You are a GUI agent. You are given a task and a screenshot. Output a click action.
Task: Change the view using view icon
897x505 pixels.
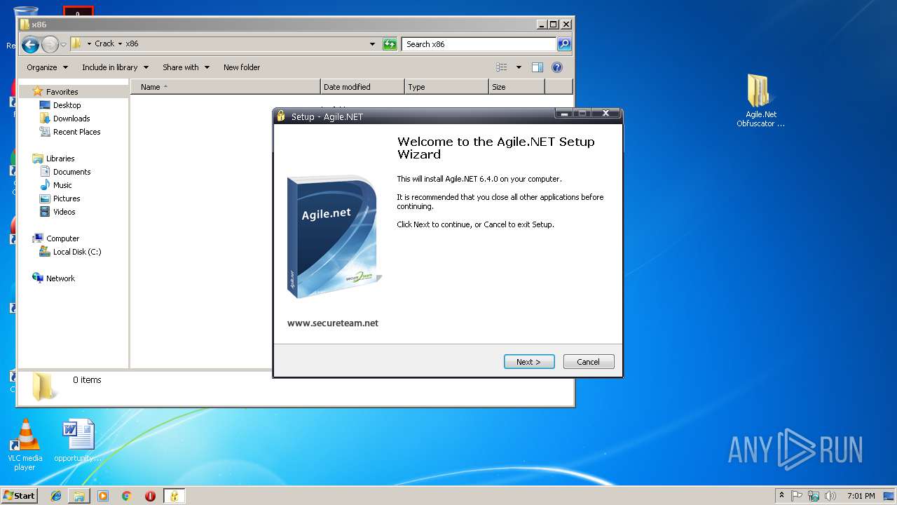tap(502, 67)
